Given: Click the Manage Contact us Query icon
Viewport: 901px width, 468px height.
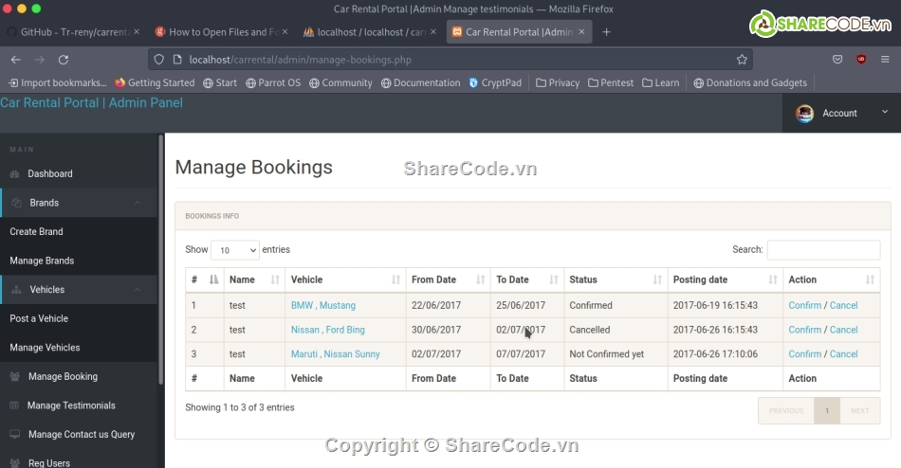Looking at the screenshot, I should (x=14, y=435).
